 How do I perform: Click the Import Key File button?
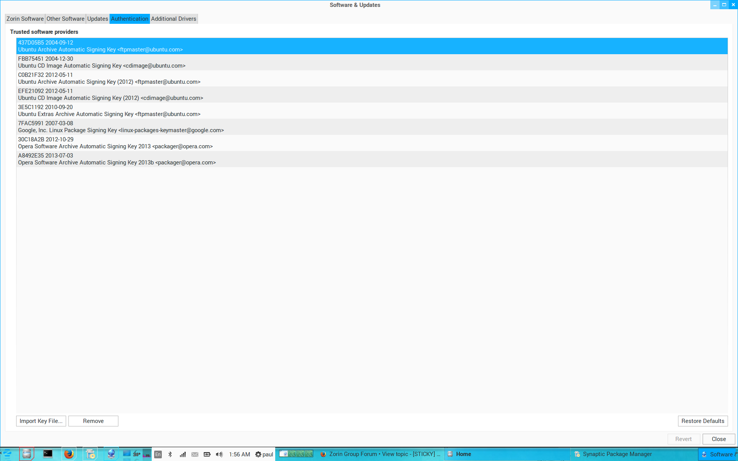click(x=41, y=421)
